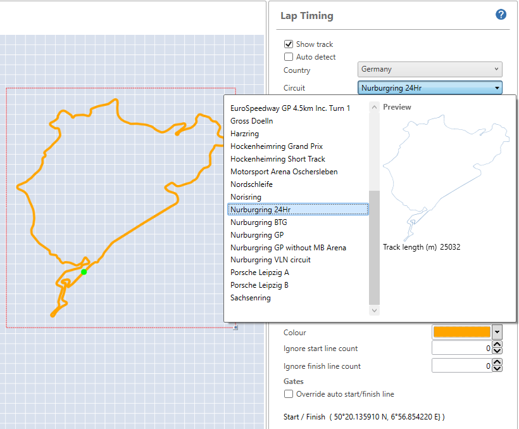519x429 pixels.
Task: Select Nurburgring GP without MB Arena
Action: (288, 248)
